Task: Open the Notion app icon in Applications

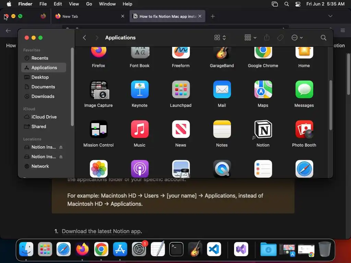Action: pyautogui.click(x=263, y=129)
